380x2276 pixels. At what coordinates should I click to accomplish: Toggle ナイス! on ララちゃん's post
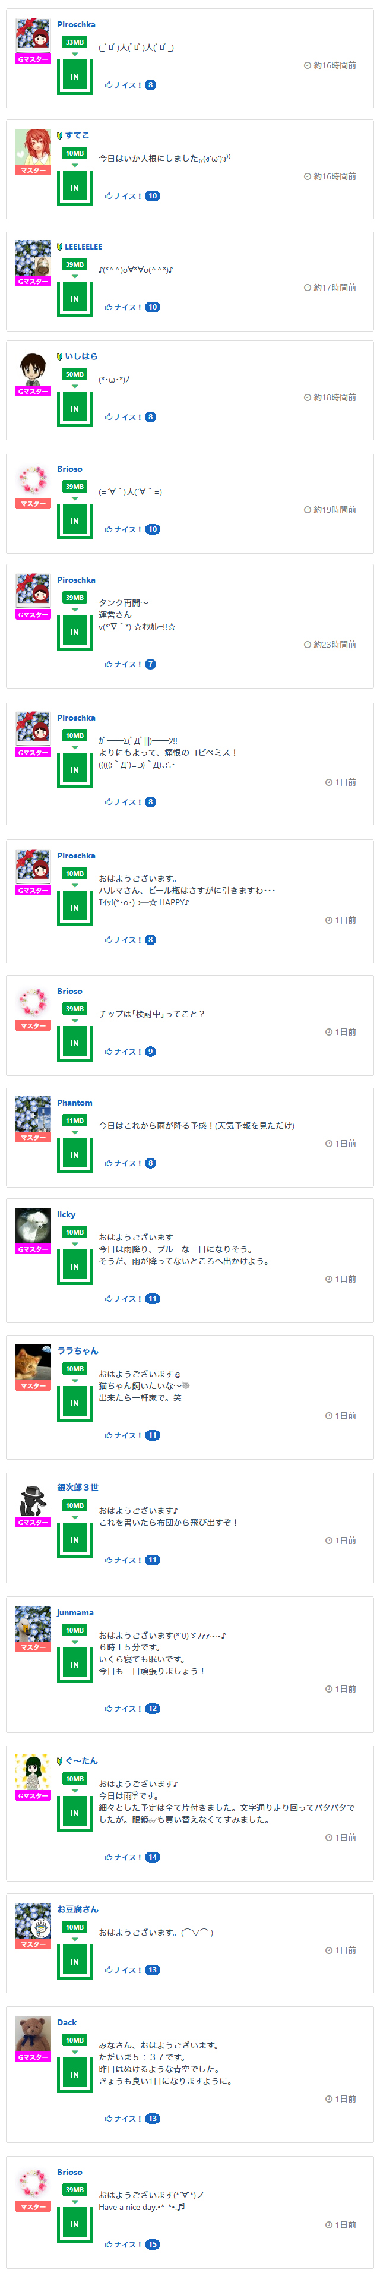pyautogui.click(x=123, y=1436)
